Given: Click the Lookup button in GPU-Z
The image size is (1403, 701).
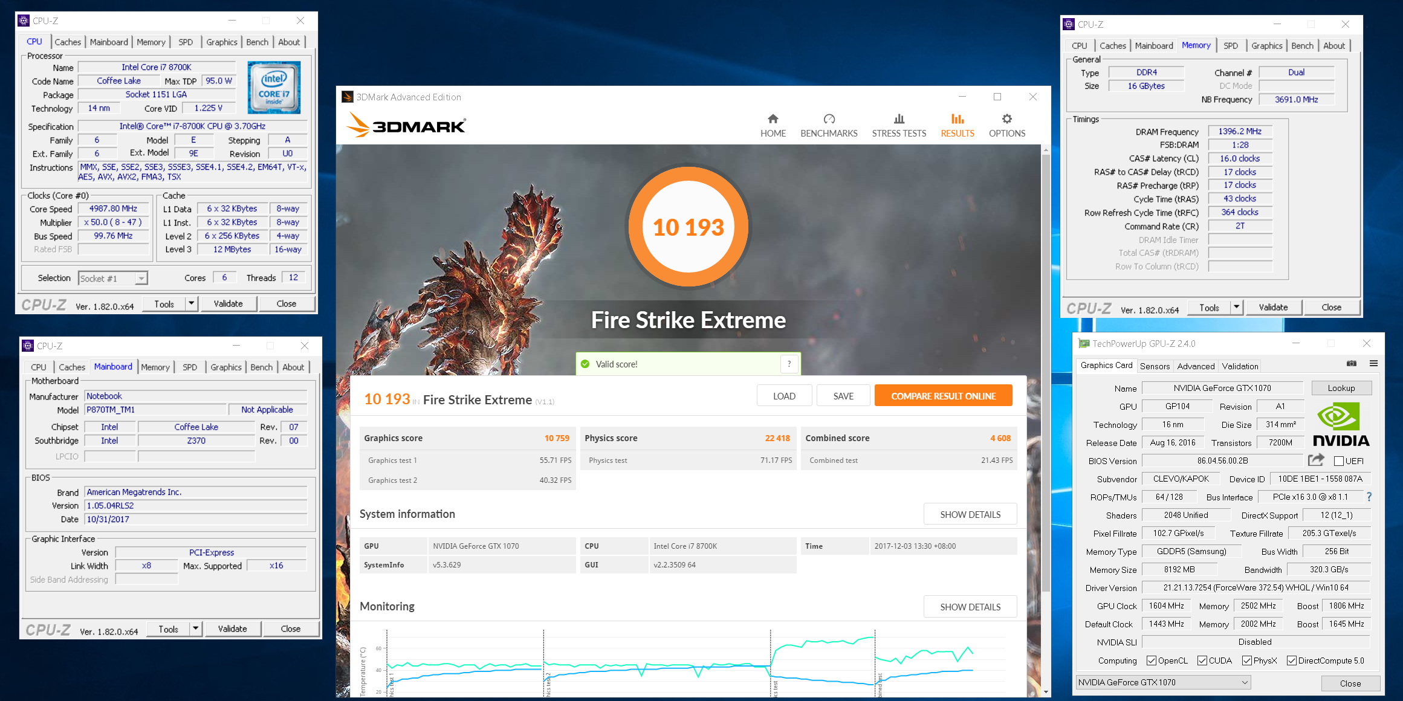Looking at the screenshot, I should (1341, 388).
